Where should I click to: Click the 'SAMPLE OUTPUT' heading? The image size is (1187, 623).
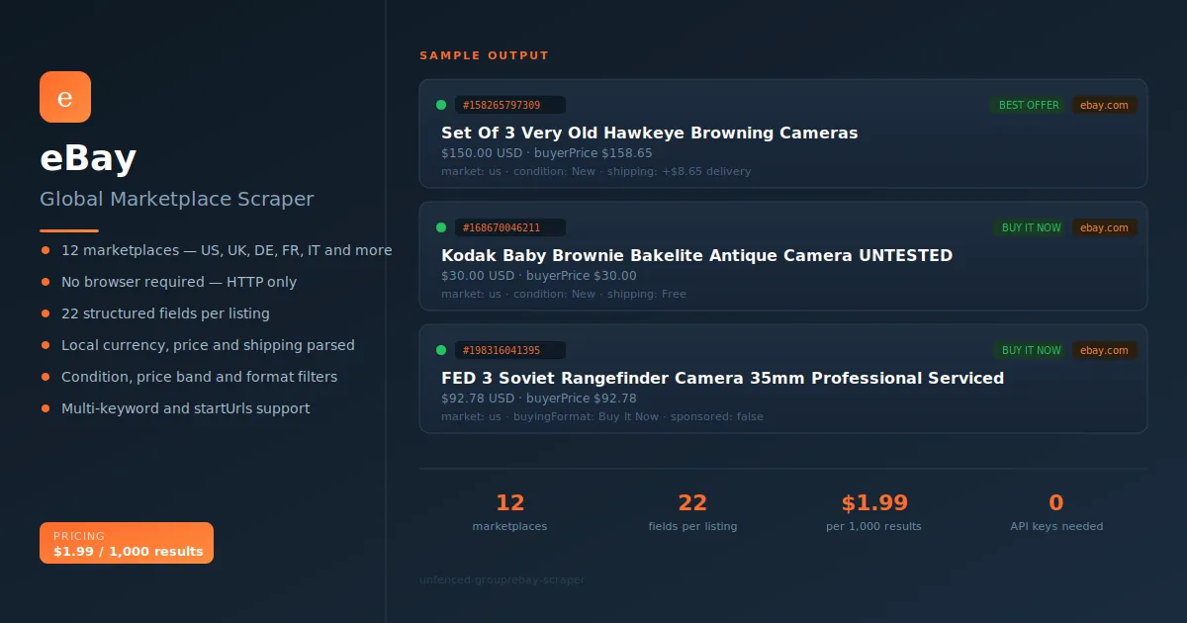pyautogui.click(x=484, y=55)
